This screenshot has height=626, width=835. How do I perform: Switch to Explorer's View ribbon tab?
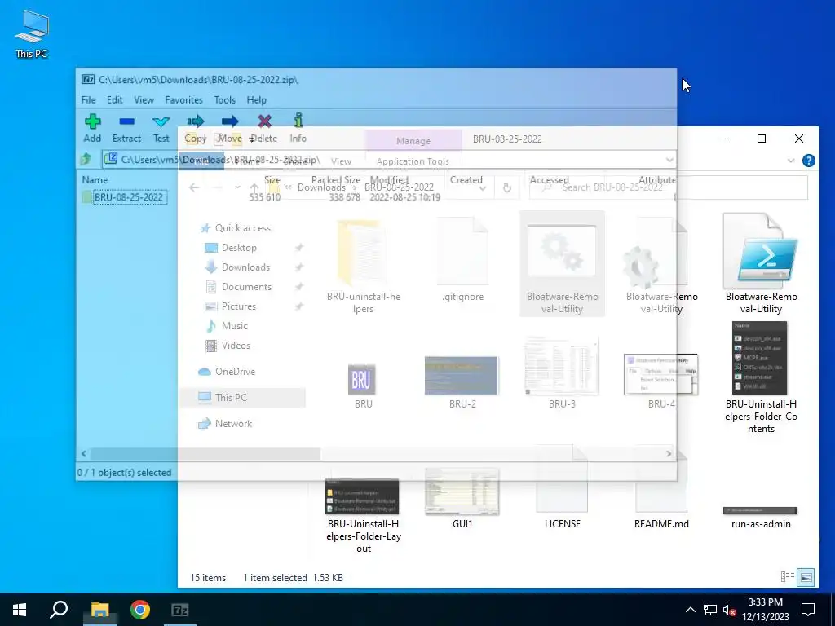(x=341, y=161)
